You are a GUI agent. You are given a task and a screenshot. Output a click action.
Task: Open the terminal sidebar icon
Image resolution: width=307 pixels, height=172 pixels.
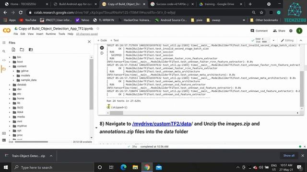click(x=4, y=140)
